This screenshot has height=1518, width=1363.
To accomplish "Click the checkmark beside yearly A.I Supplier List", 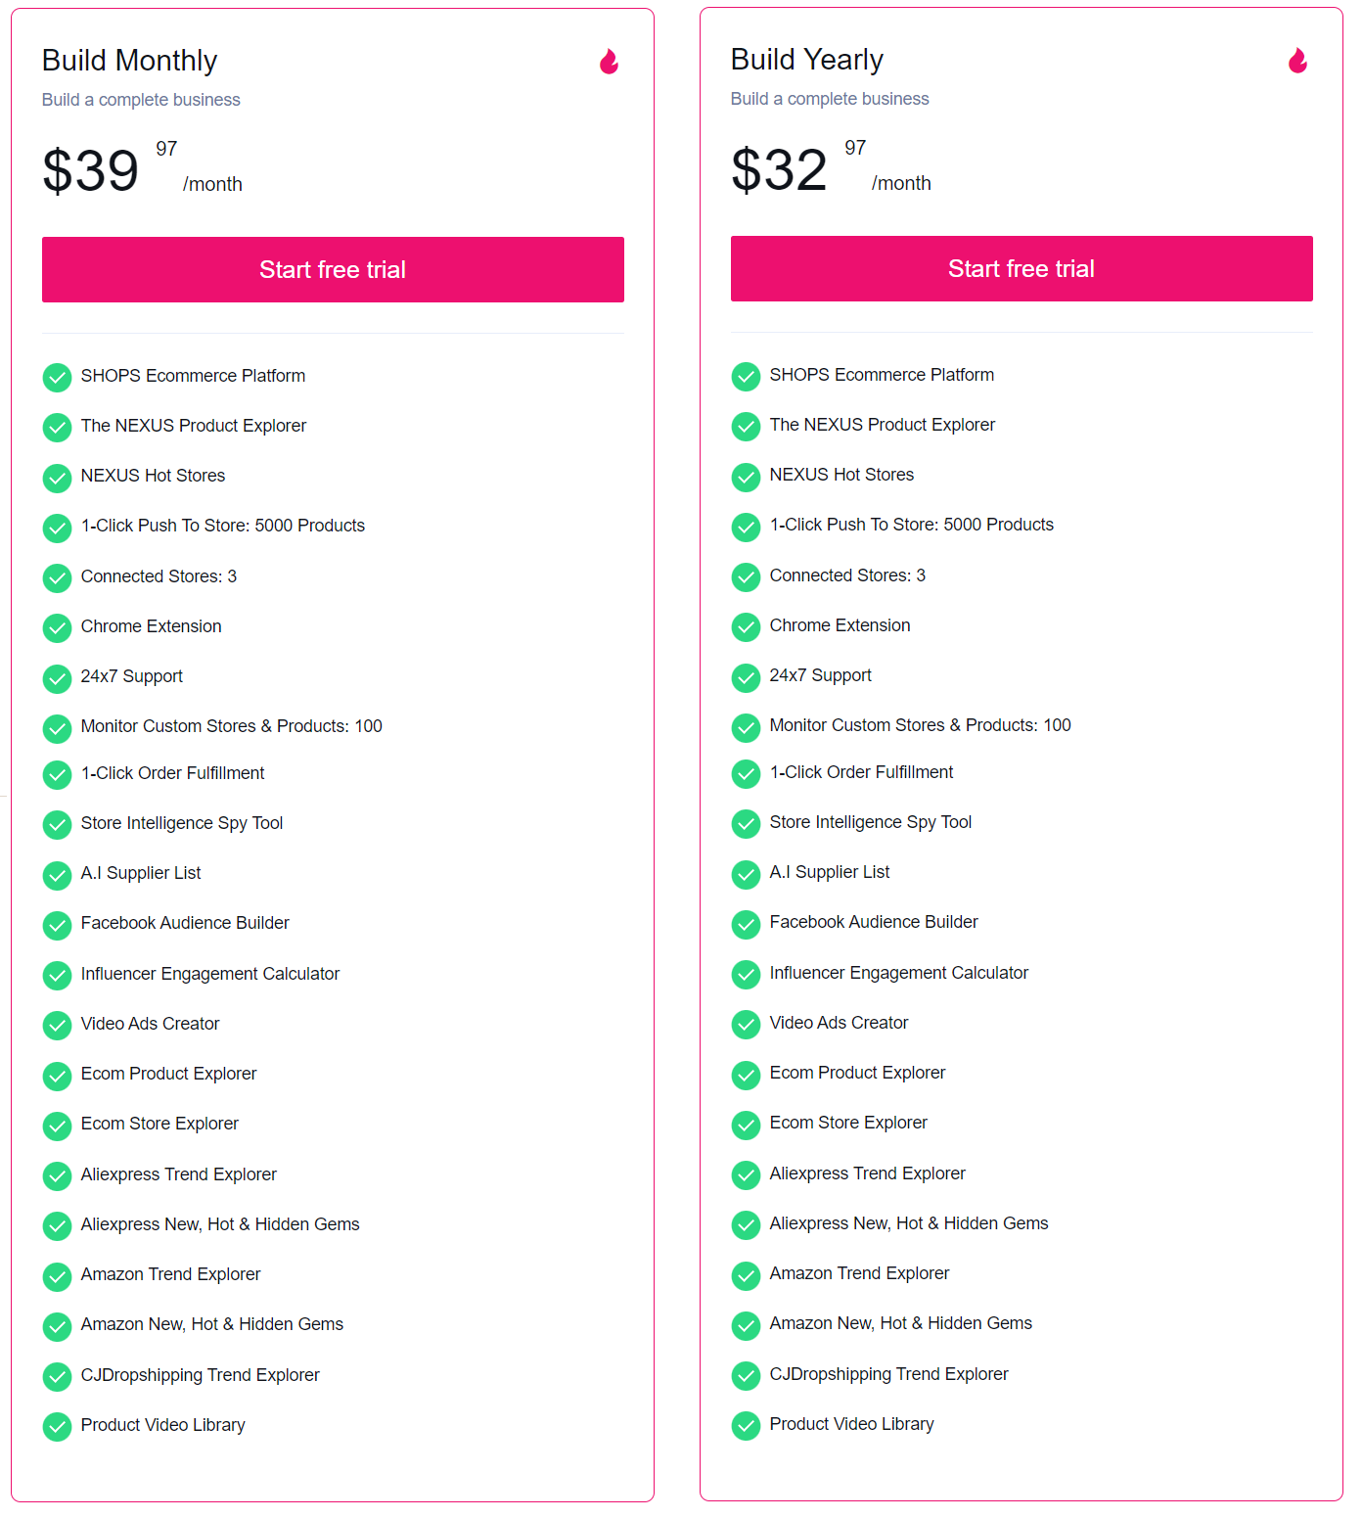I will tap(747, 874).
